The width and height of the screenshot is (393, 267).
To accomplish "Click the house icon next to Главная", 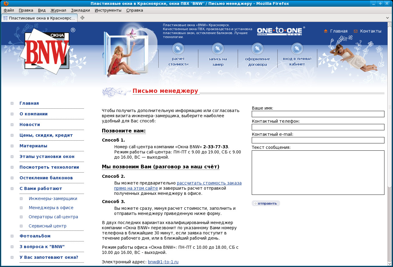I will point(326,31).
